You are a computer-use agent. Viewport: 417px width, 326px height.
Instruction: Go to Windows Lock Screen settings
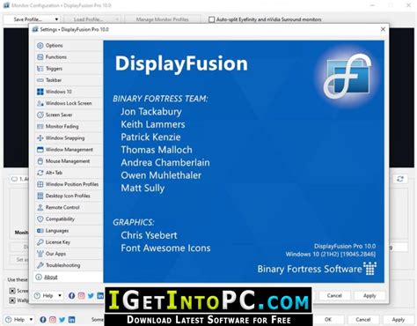click(x=69, y=103)
